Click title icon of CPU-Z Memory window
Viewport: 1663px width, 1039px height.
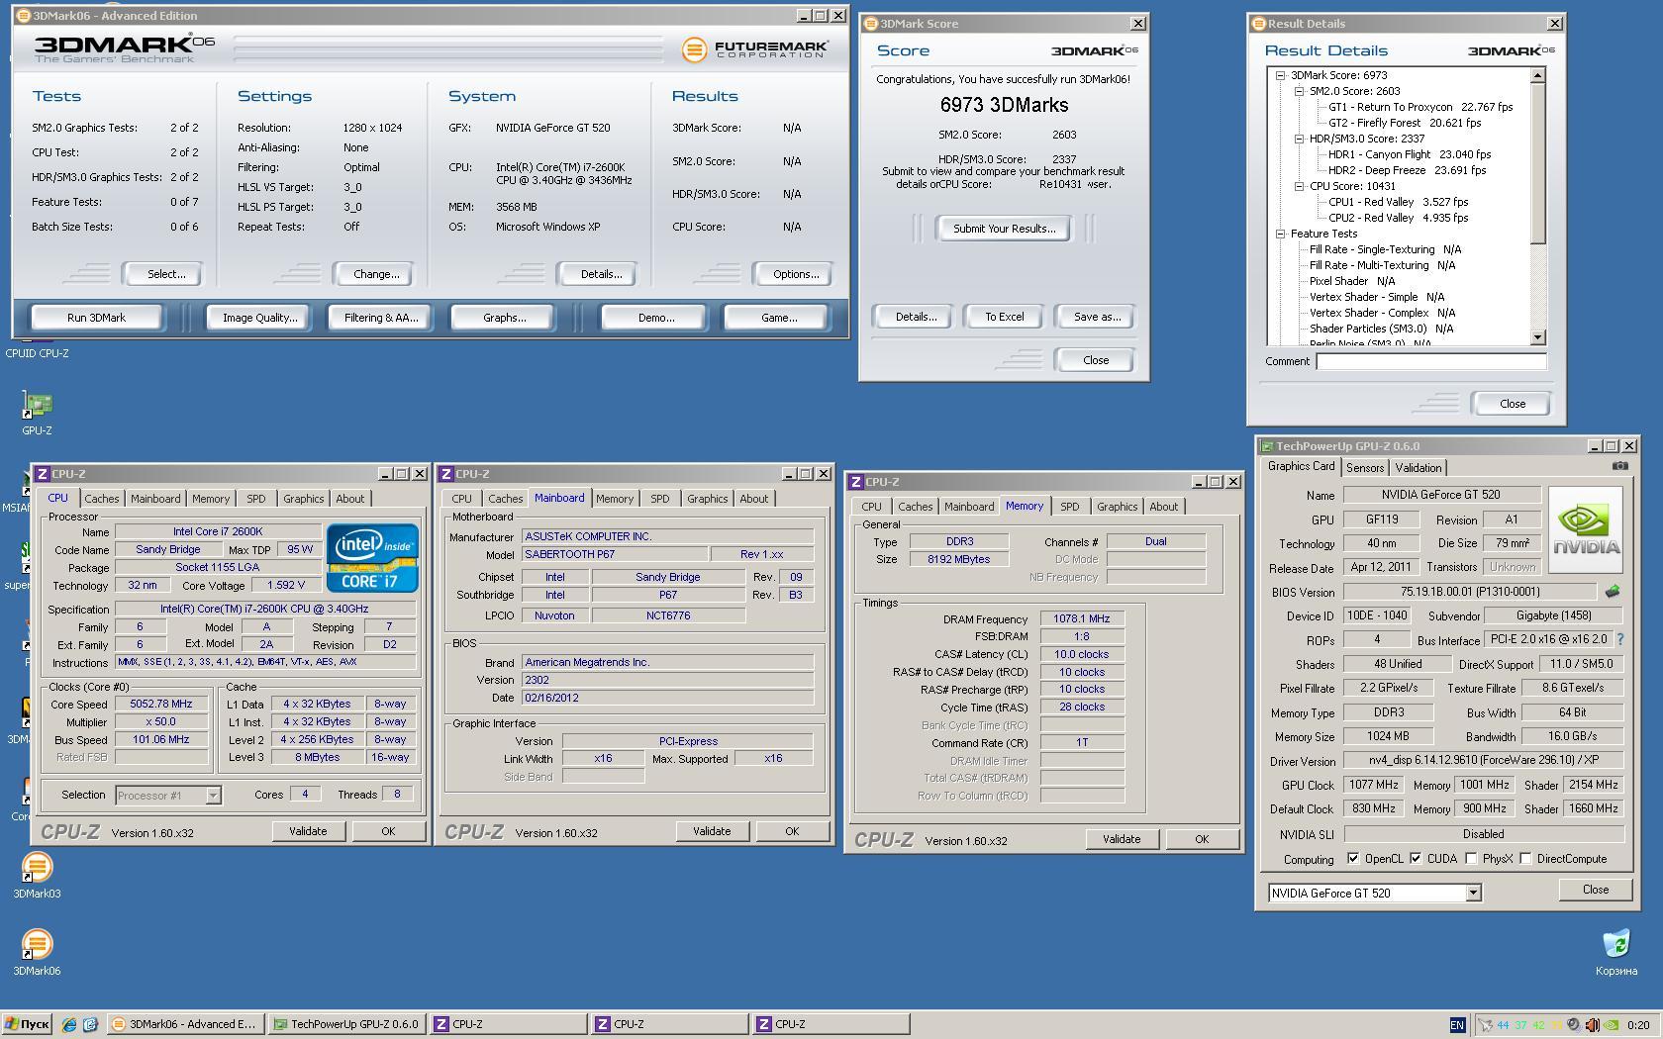pyautogui.click(x=855, y=482)
